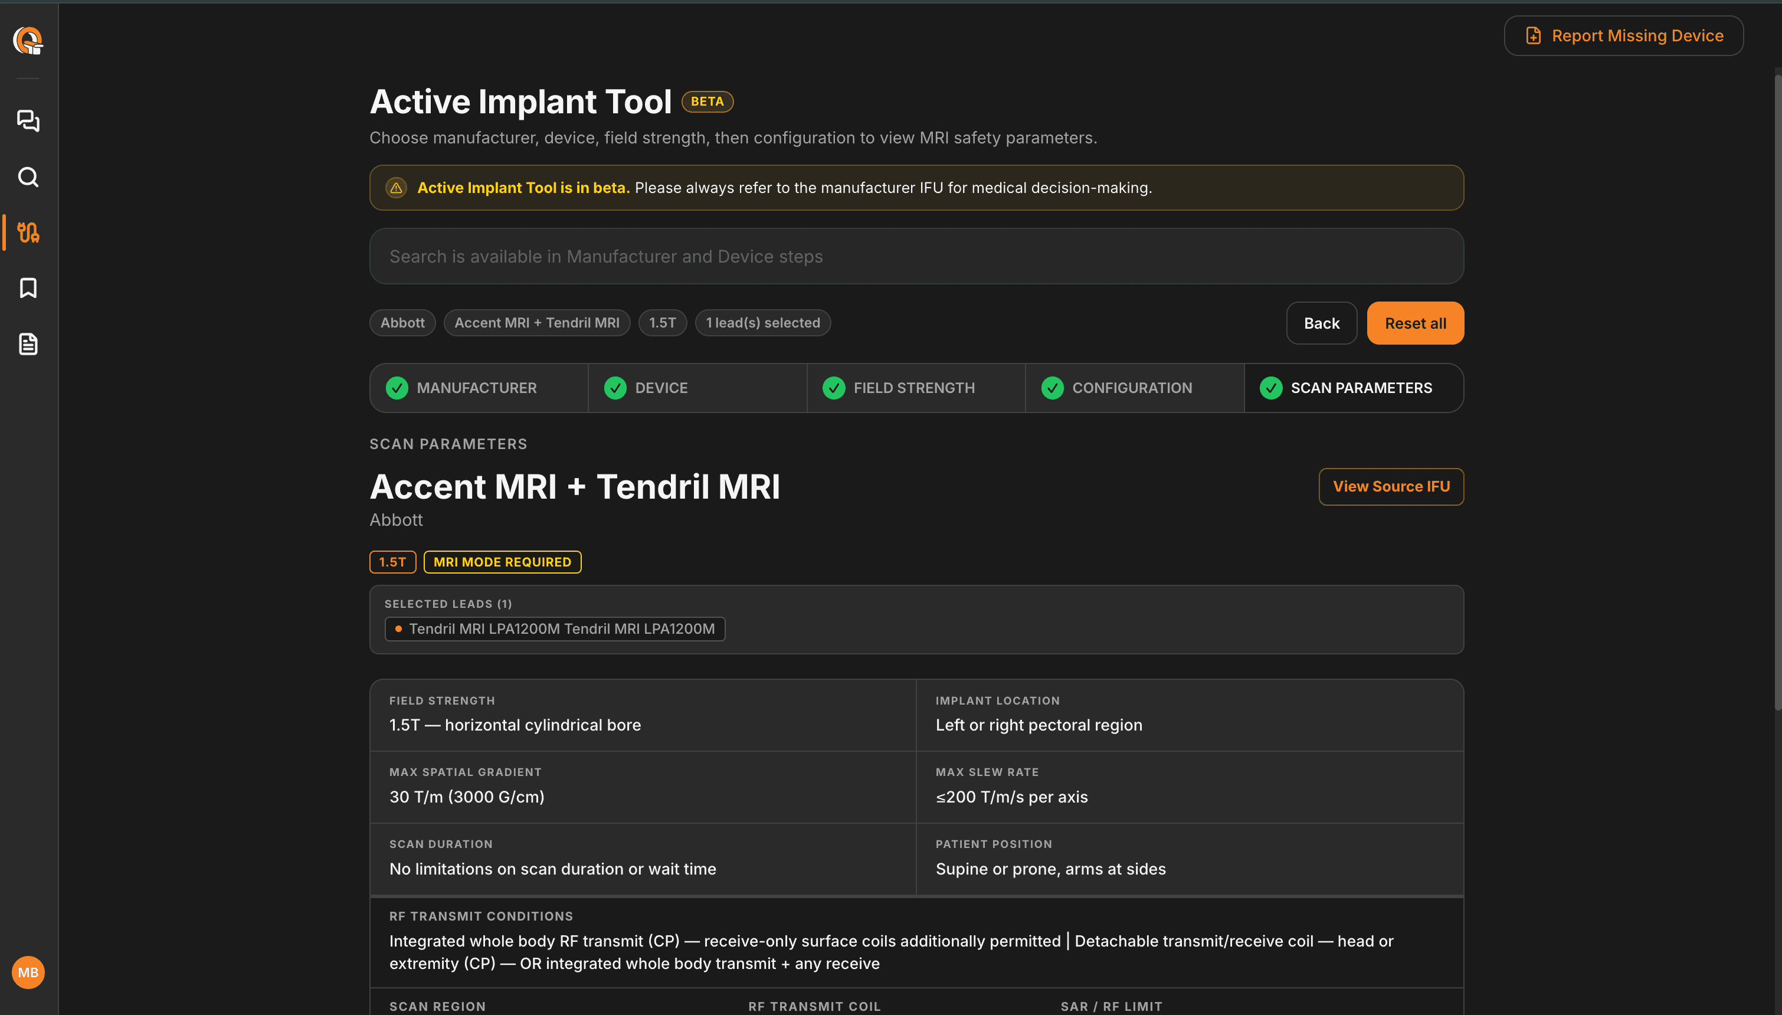Click the 'Abbott' subtitle under the device name

click(x=396, y=520)
